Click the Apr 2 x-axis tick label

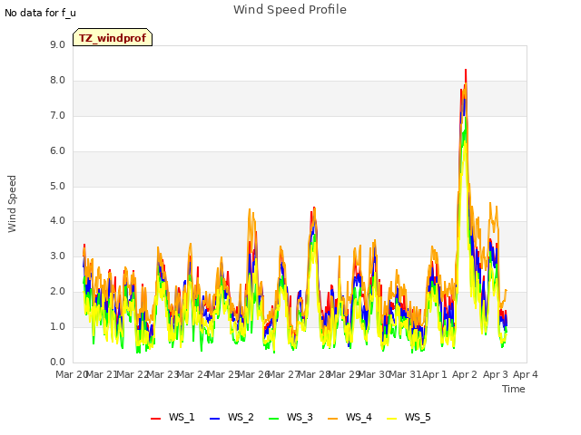coord(465,374)
